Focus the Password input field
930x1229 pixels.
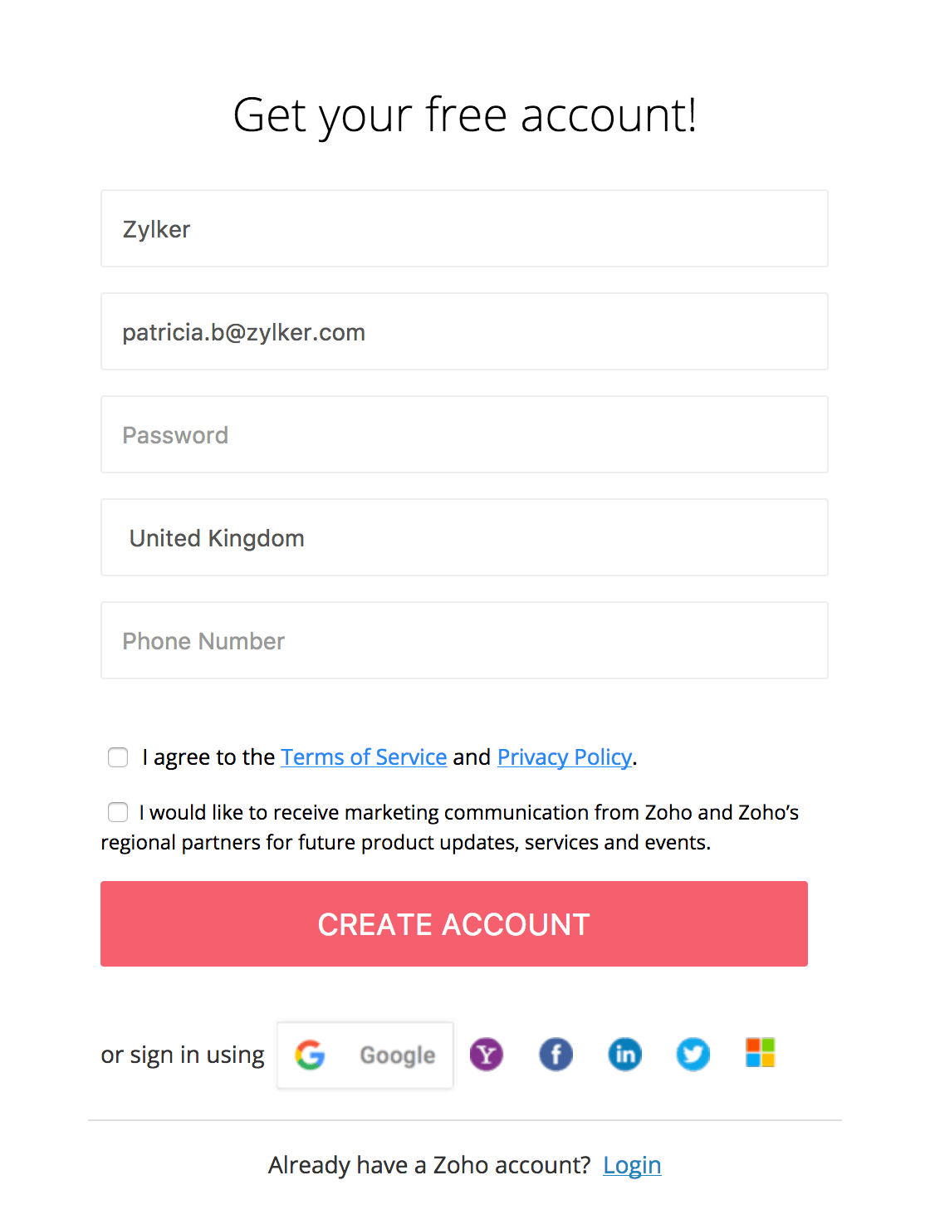[464, 435]
